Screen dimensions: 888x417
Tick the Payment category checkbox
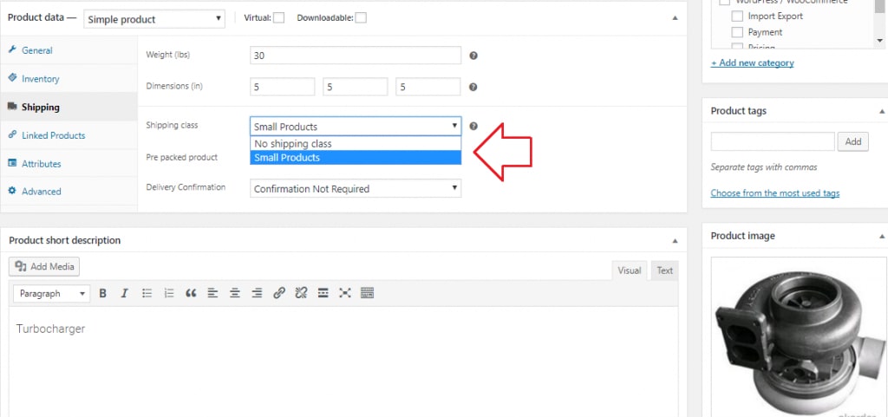[x=737, y=32]
